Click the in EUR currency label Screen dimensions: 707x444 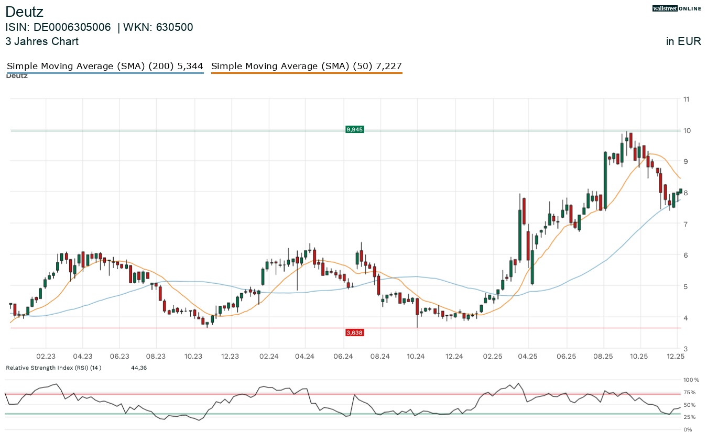point(683,41)
